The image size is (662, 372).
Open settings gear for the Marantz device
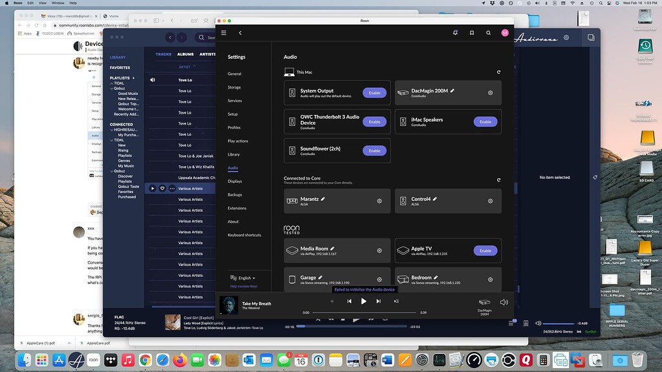point(379,201)
